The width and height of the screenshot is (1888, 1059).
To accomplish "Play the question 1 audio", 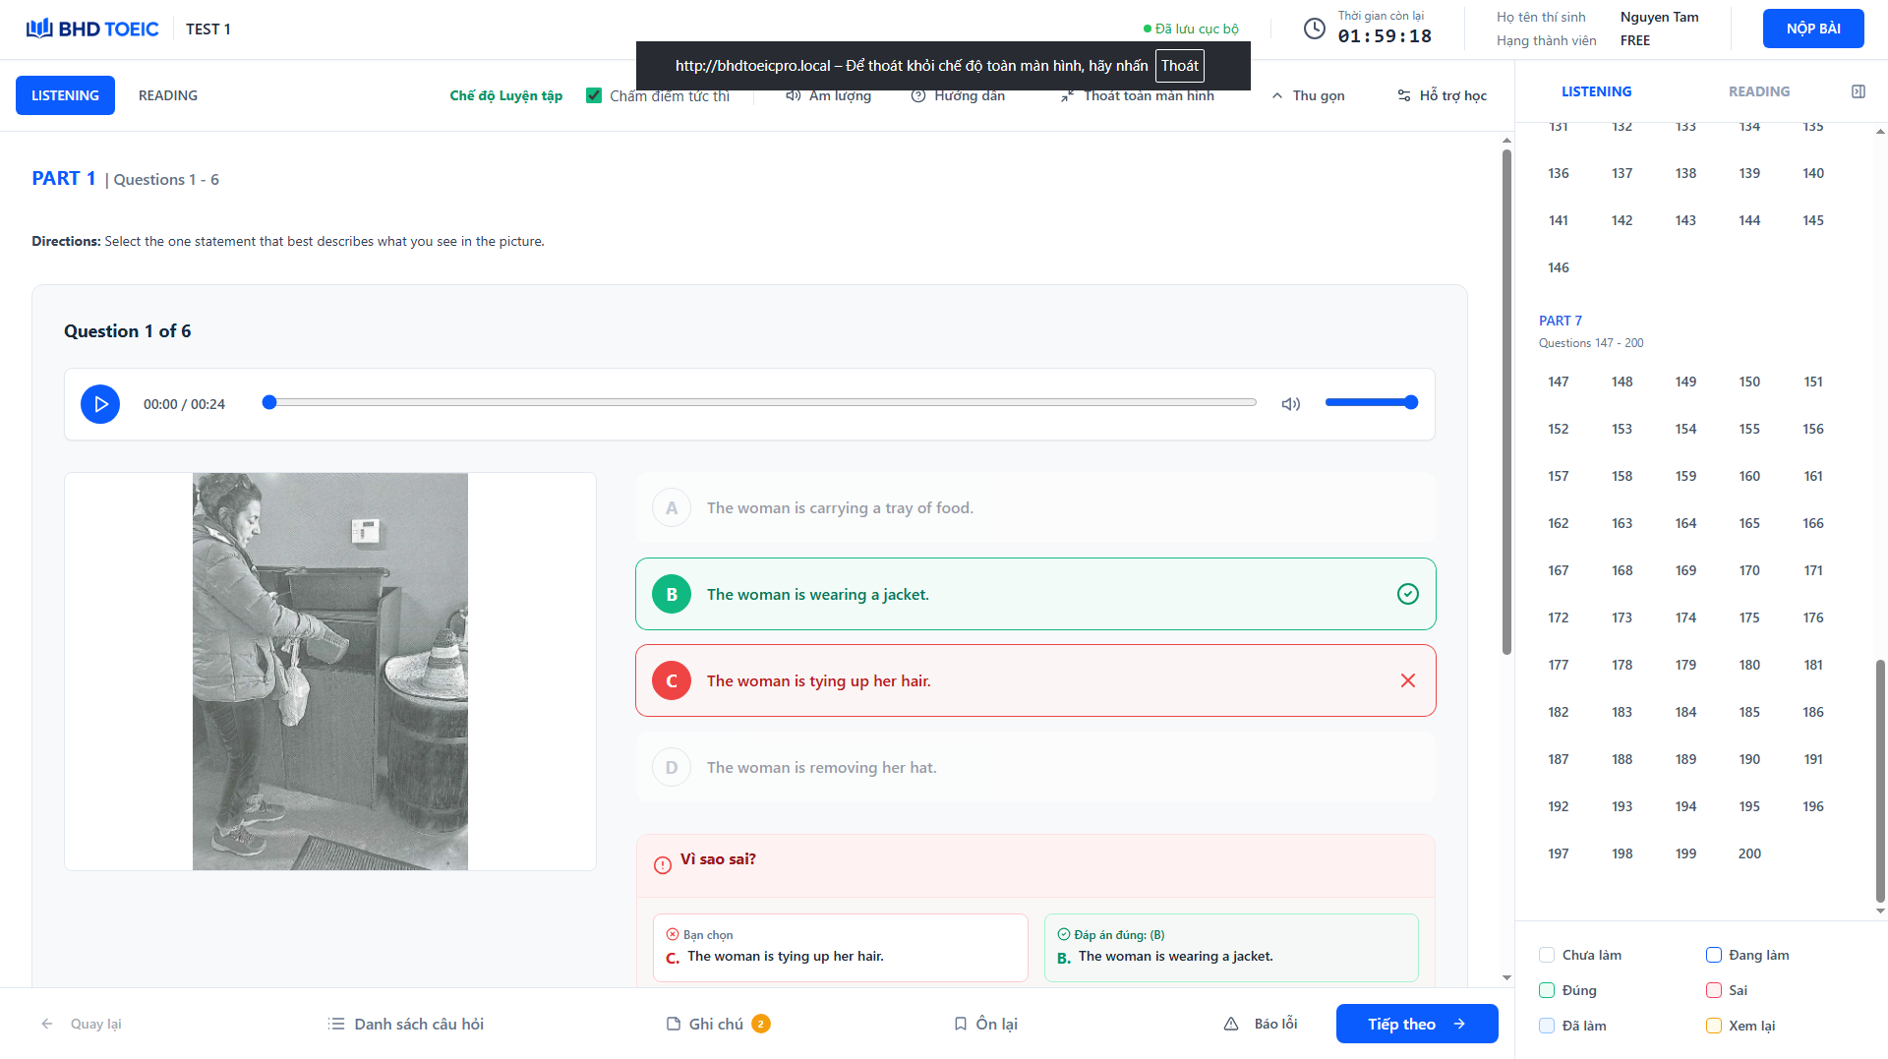I will click(100, 404).
